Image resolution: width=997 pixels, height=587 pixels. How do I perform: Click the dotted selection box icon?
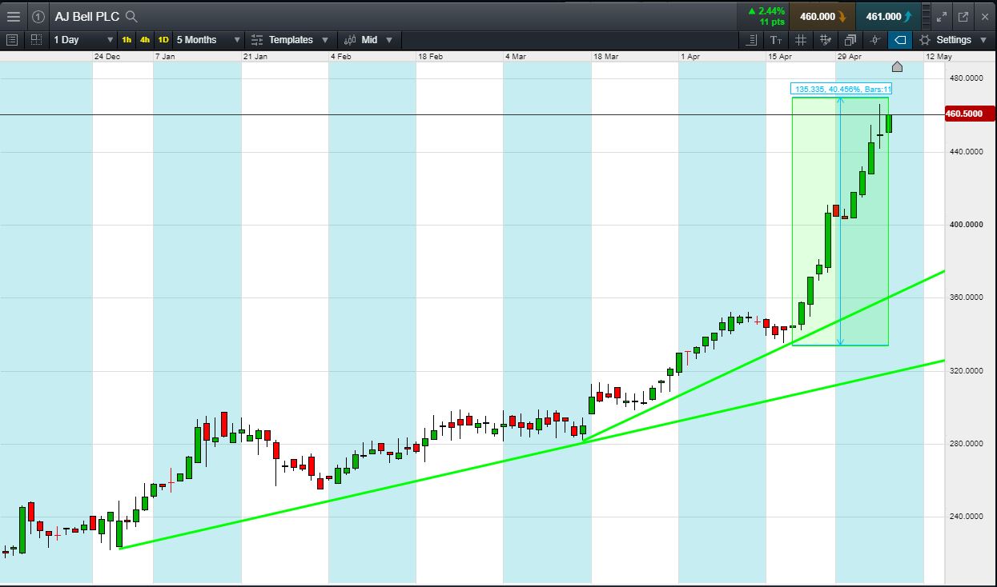point(36,39)
